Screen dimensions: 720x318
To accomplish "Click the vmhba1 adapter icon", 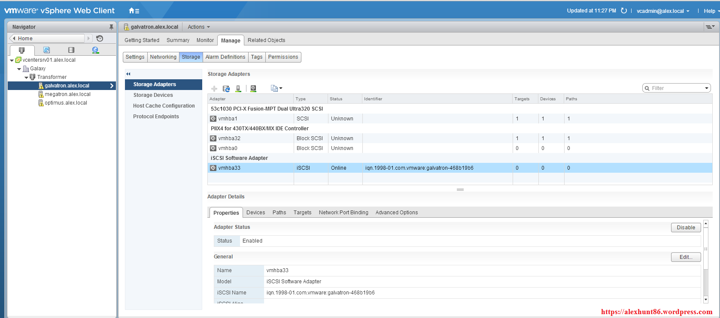I will click(x=213, y=119).
